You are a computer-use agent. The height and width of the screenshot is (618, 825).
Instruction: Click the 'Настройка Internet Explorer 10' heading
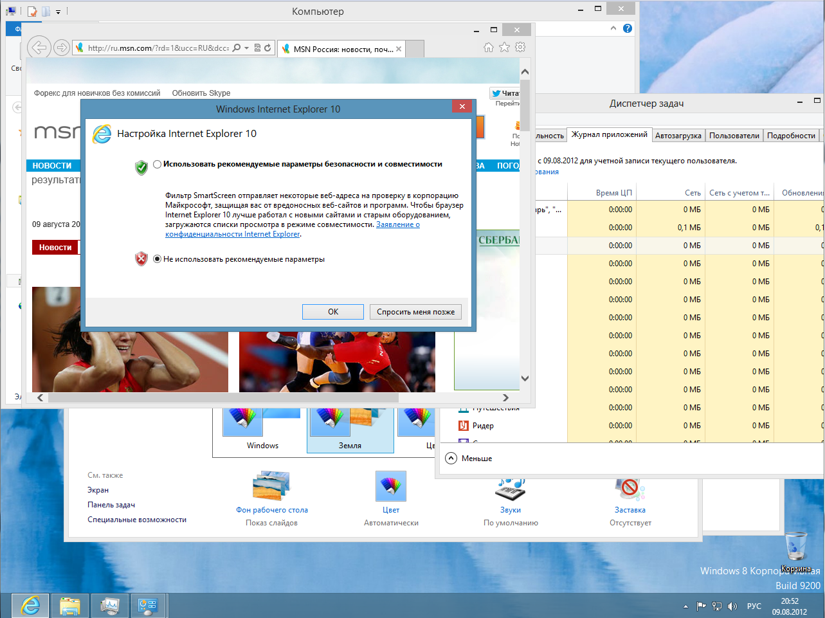(x=186, y=134)
